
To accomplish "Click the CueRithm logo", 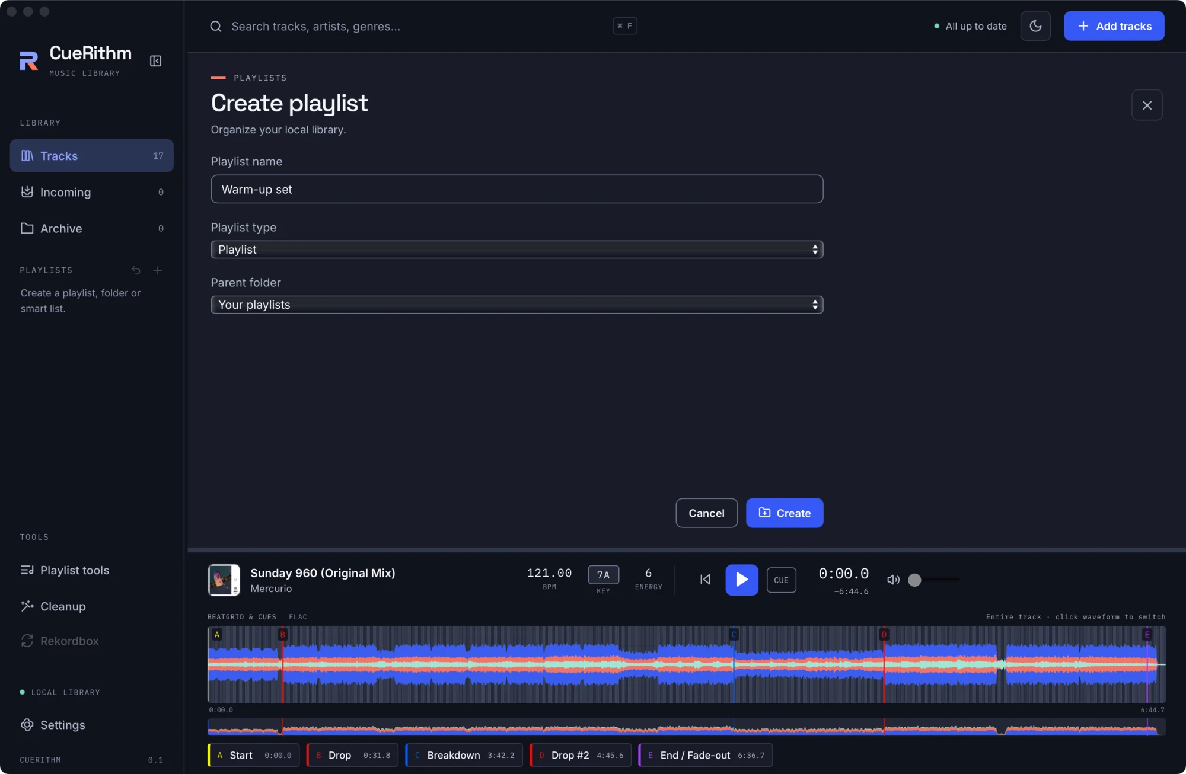I will (28, 60).
